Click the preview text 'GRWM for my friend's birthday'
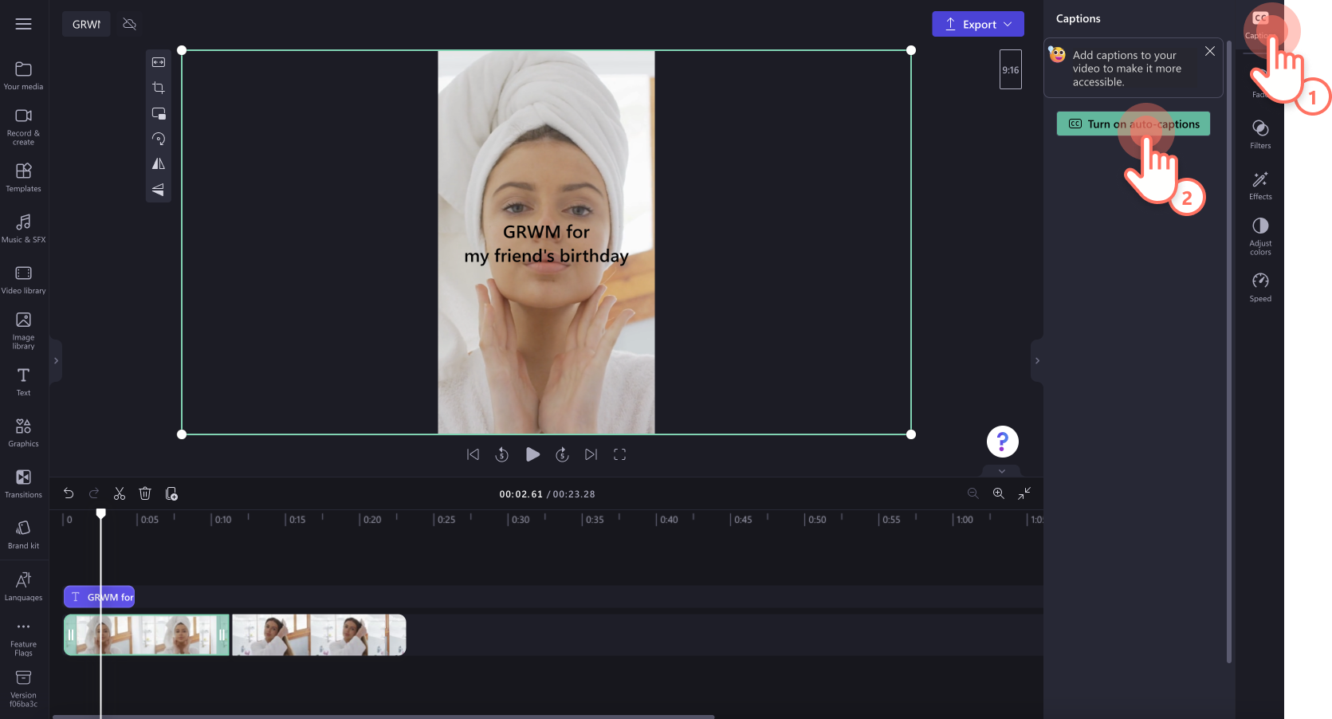This screenshot has width=1332, height=719. point(547,244)
